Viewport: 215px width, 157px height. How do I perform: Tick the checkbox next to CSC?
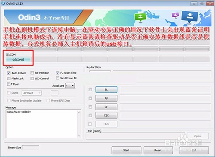coord(90,115)
